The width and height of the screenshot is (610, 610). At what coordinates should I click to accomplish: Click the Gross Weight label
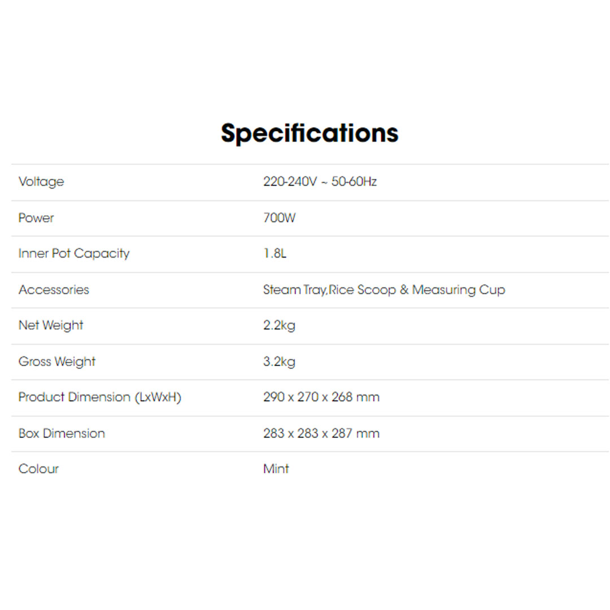click(x=57, y=361)
